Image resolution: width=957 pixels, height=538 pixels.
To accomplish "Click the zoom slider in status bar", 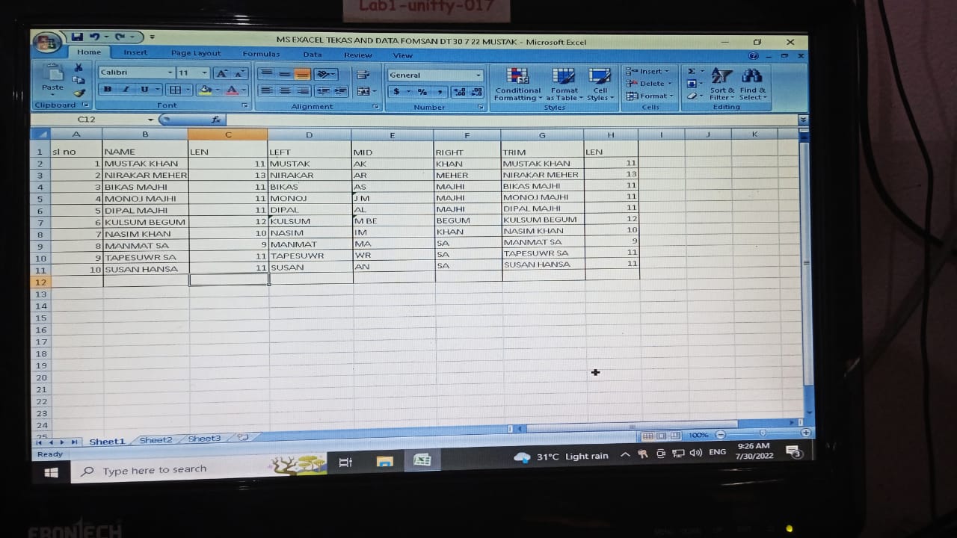I will [x=762, y=433].
